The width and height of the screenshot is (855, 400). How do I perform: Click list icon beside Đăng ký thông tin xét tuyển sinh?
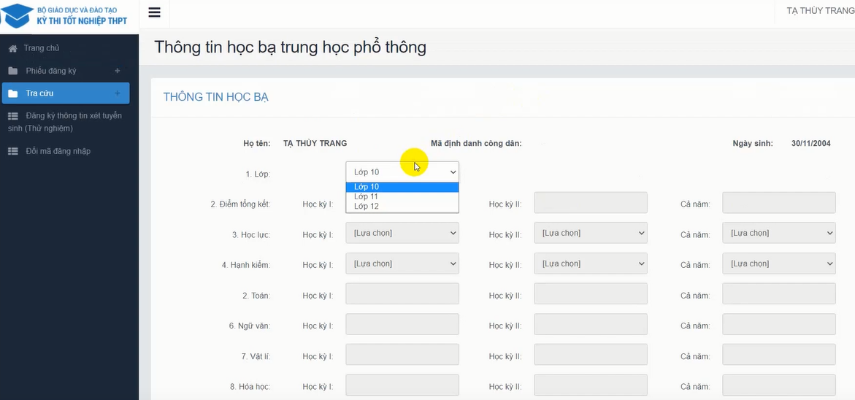12,116
